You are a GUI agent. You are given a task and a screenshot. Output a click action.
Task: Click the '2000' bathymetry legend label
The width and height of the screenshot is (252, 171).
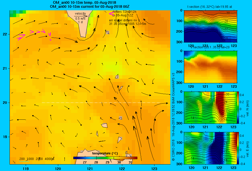coord(39,159)
